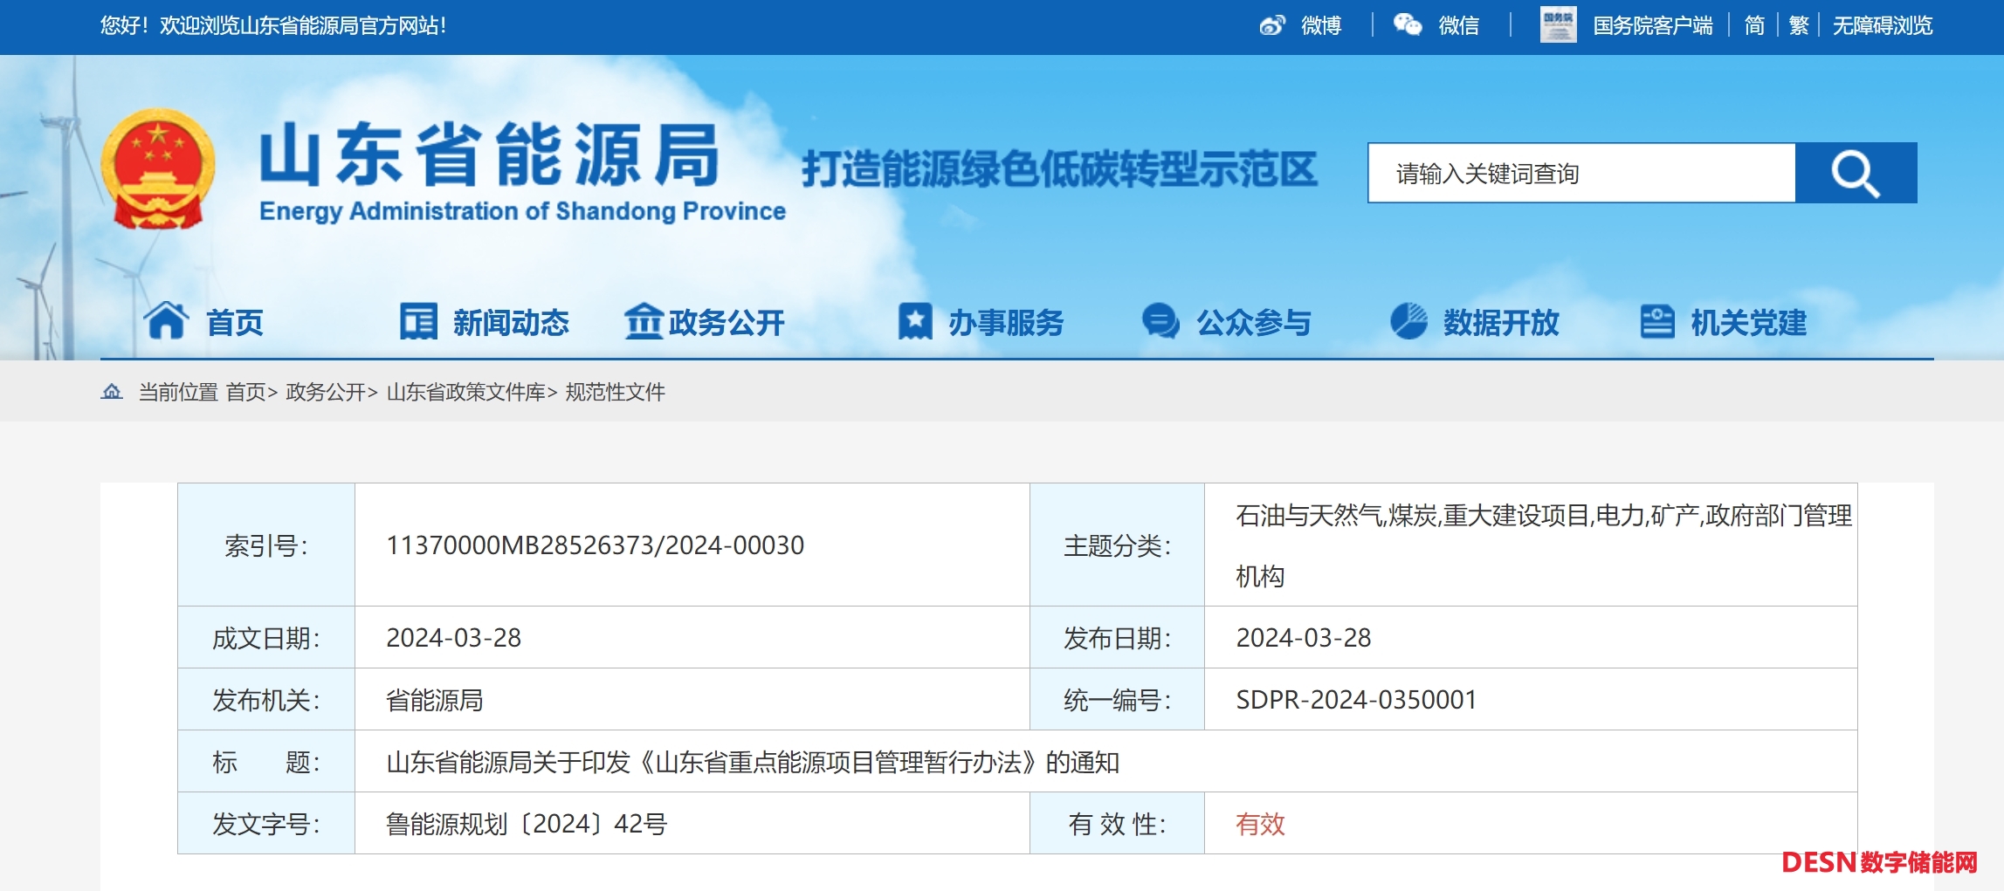Open the Weibo icon link
The height and width of the screenshot is (891, 2004).
[x=1272, y=25]
